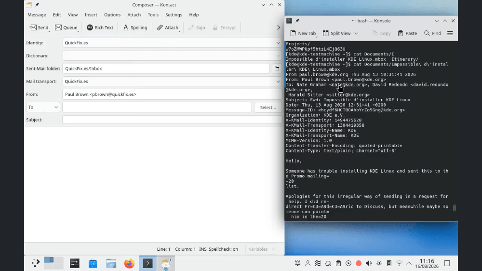Click the Konsole terminal window icon
The height and width of the screenshot is (271, 482).
(289, 21)
